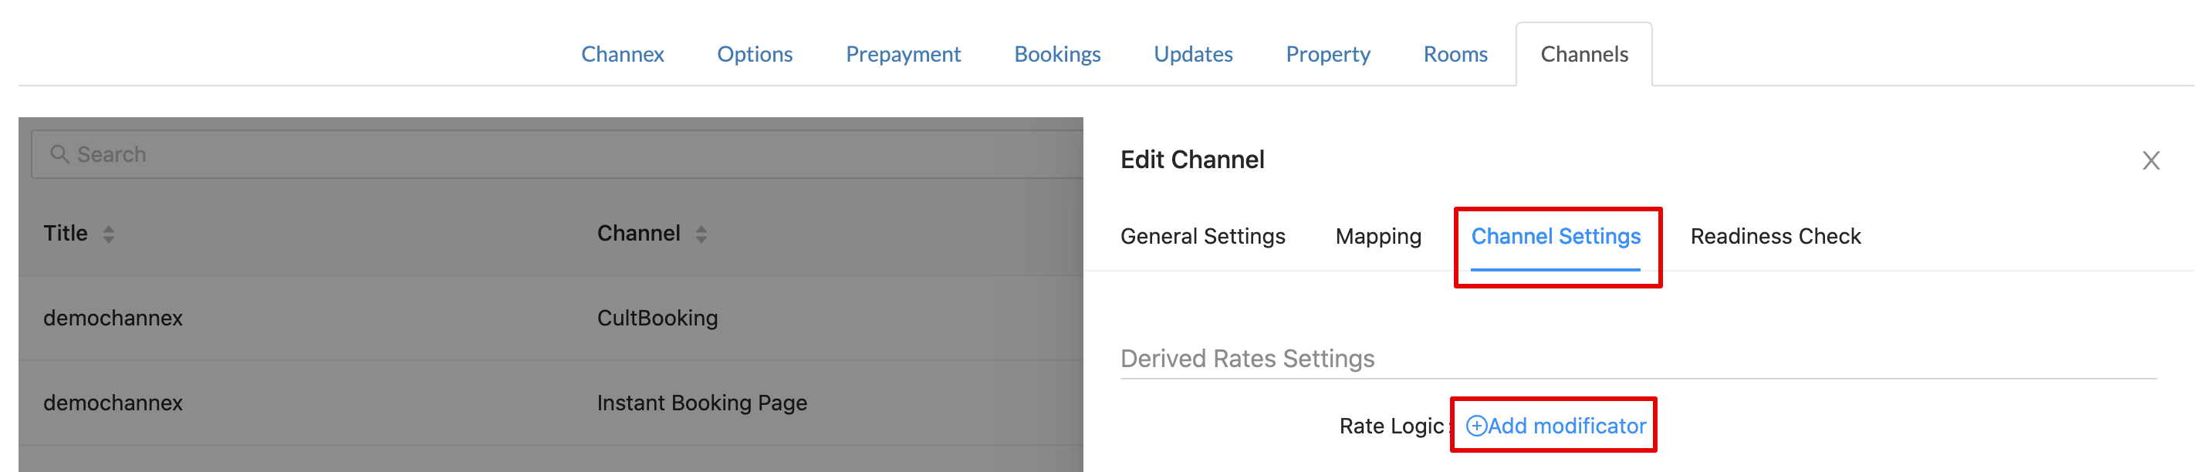Select the Property tab
2207x472 pixels.
coord(1327,54)
